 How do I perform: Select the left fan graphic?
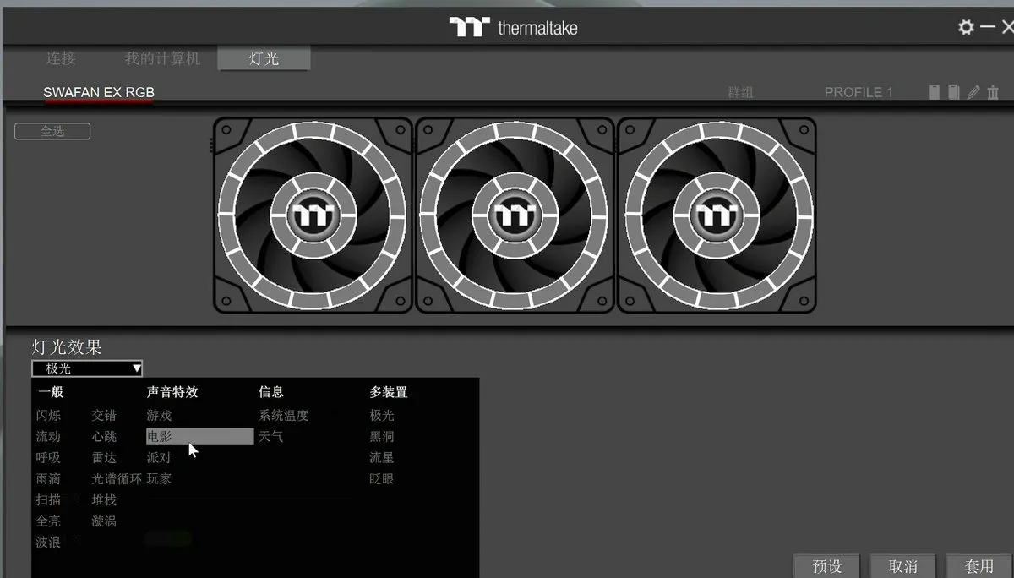[313, 215]
